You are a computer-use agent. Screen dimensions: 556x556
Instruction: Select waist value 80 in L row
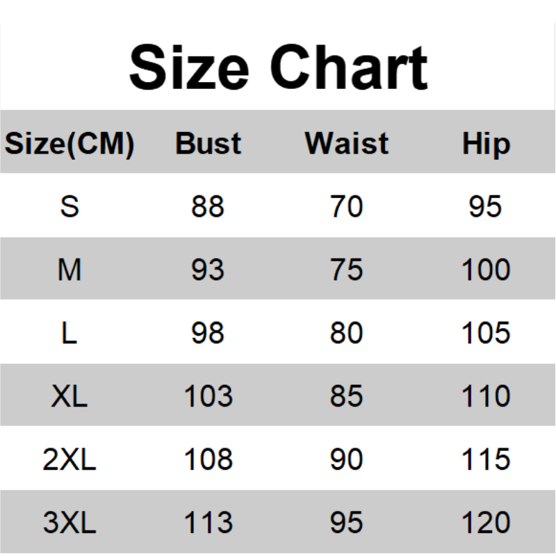coord(347,333)
